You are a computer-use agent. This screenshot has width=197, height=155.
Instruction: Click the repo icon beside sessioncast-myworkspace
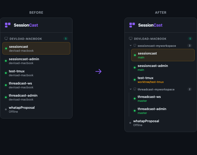click(135, 46)
